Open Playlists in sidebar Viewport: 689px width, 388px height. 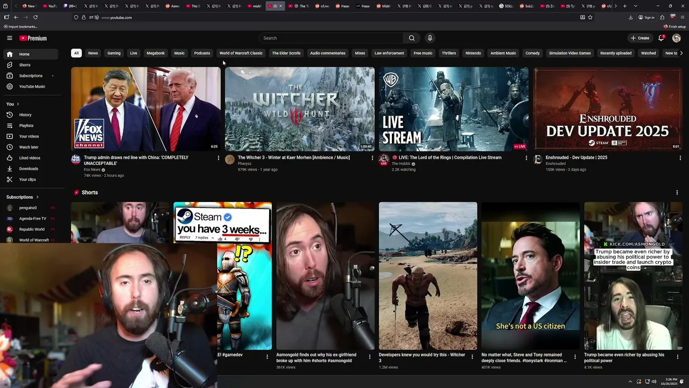[x=30, y=126]
